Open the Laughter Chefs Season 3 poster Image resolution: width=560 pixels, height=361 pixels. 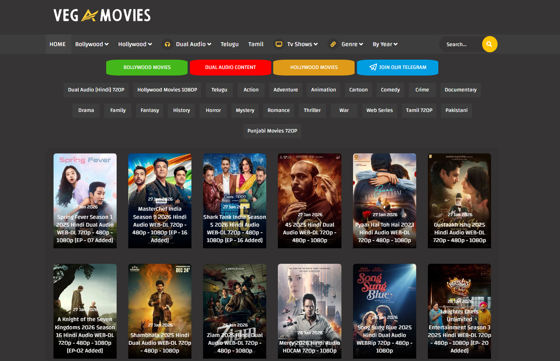(x=459, y=311)
